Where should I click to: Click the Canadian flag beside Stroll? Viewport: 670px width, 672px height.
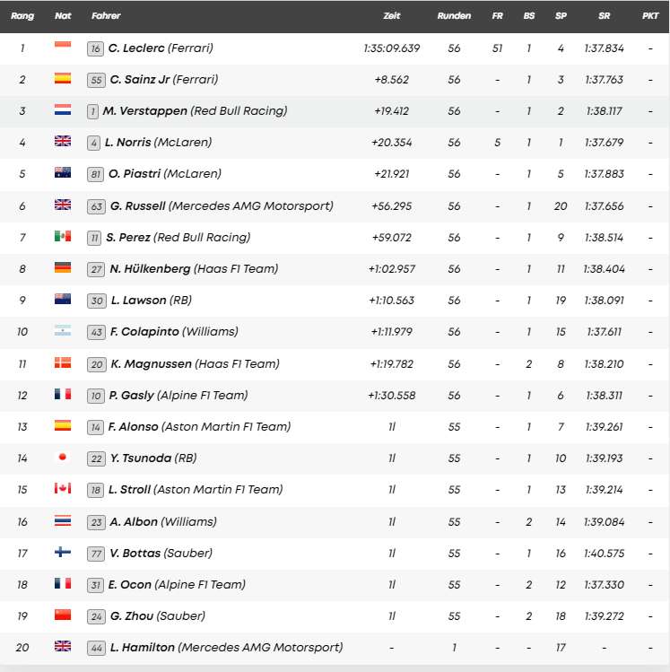(63, 490)
